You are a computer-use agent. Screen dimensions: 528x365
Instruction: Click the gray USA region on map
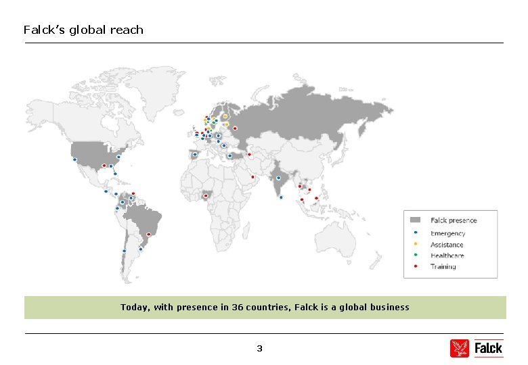pos(93,153)
